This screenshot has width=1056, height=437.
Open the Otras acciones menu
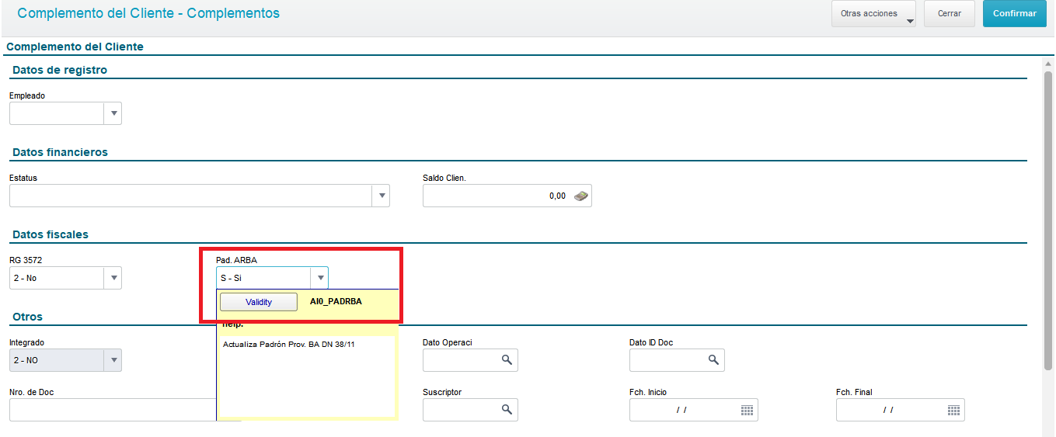tap(873, 14)
